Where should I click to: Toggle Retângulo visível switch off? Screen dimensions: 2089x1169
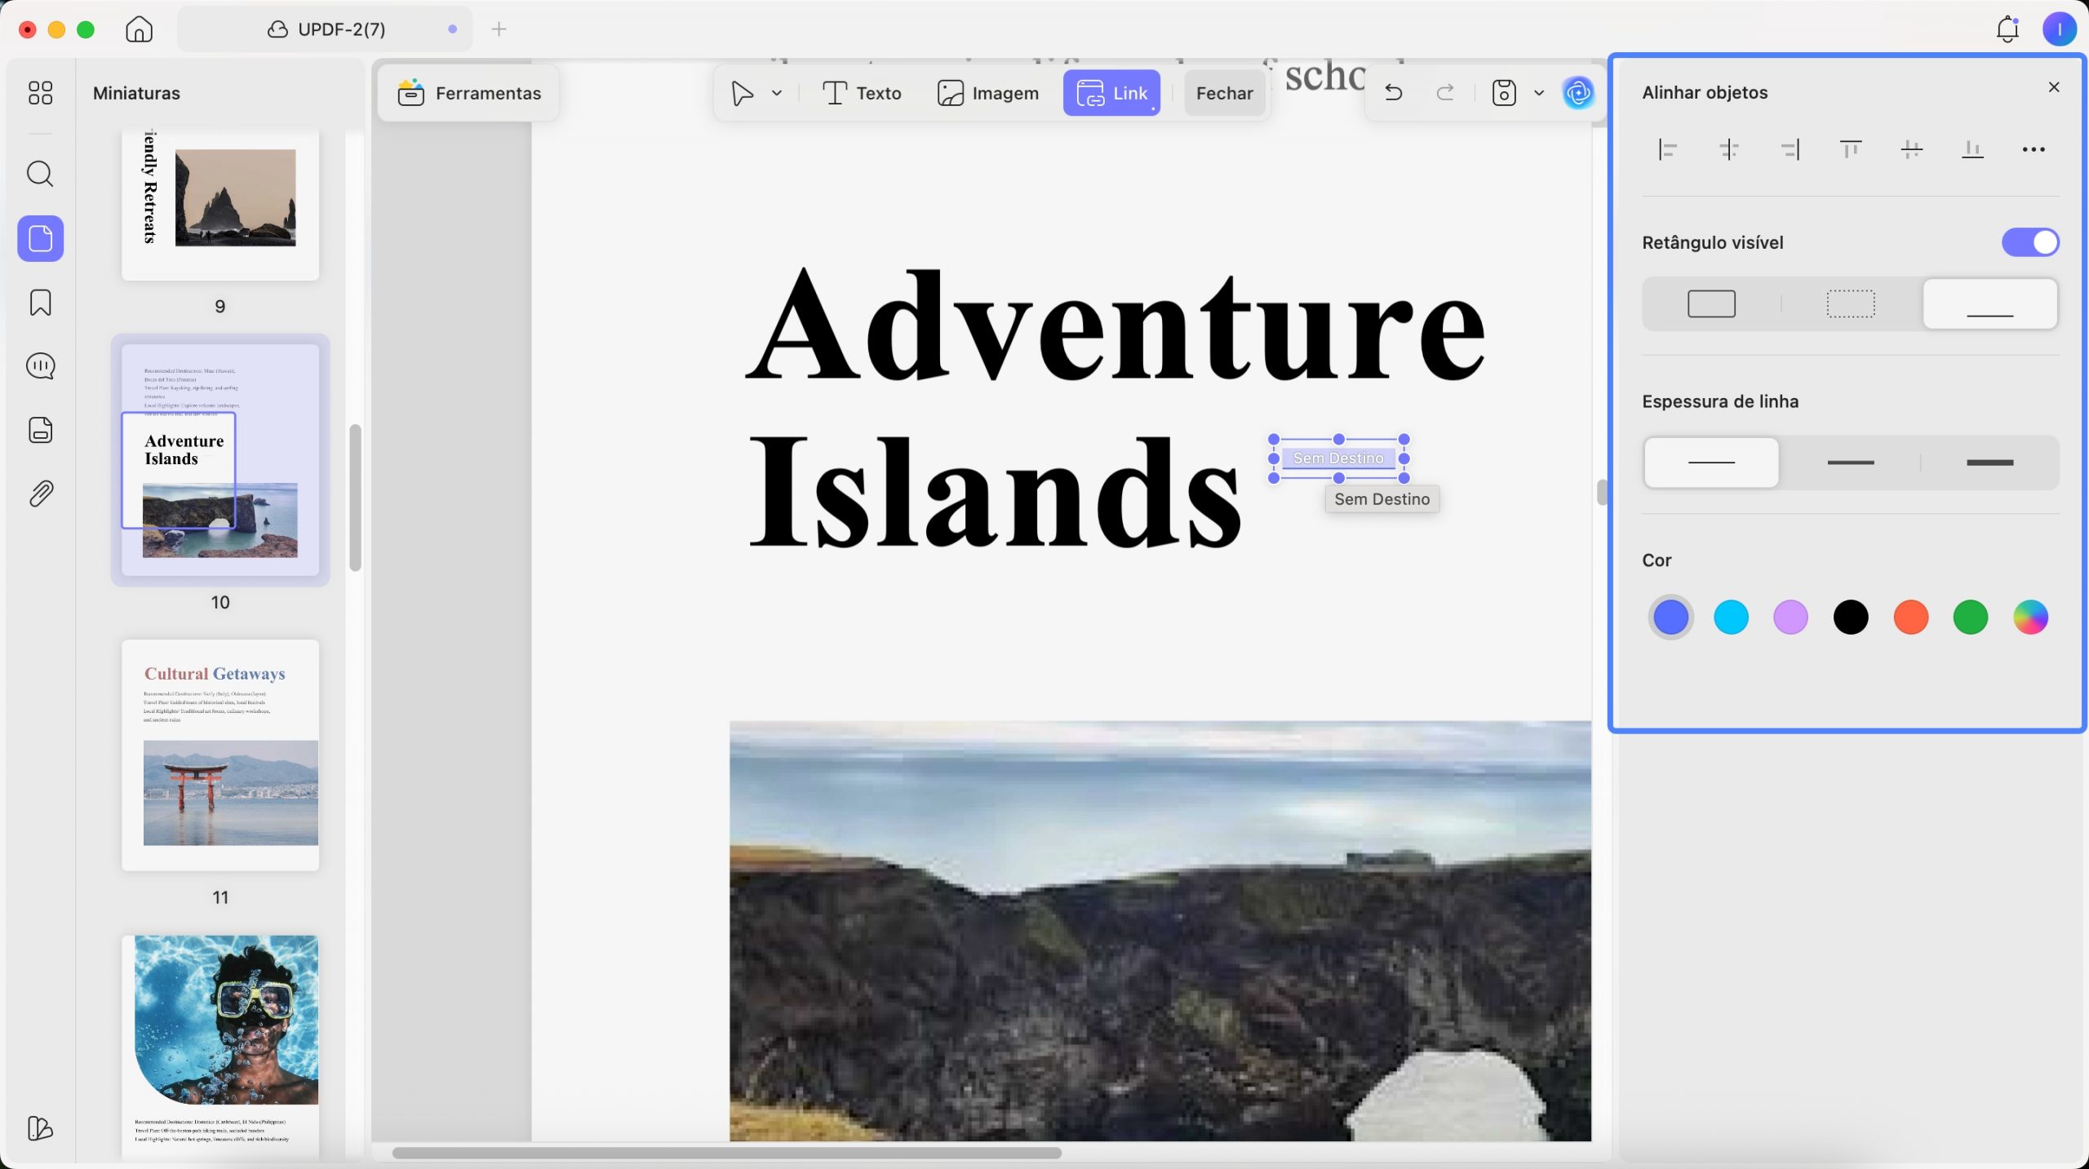click(2030, 242)
